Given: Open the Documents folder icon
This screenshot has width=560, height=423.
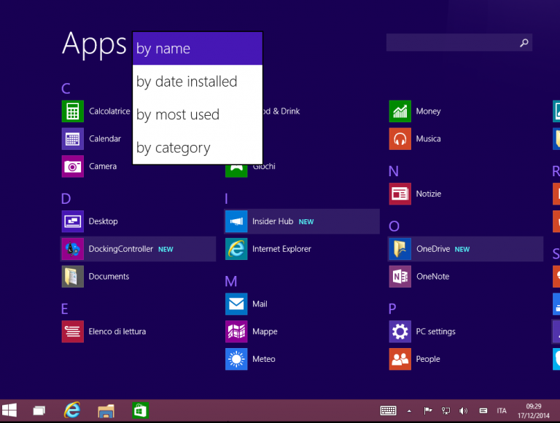Looking at the screenshot, I should click(x=72, y=277).
